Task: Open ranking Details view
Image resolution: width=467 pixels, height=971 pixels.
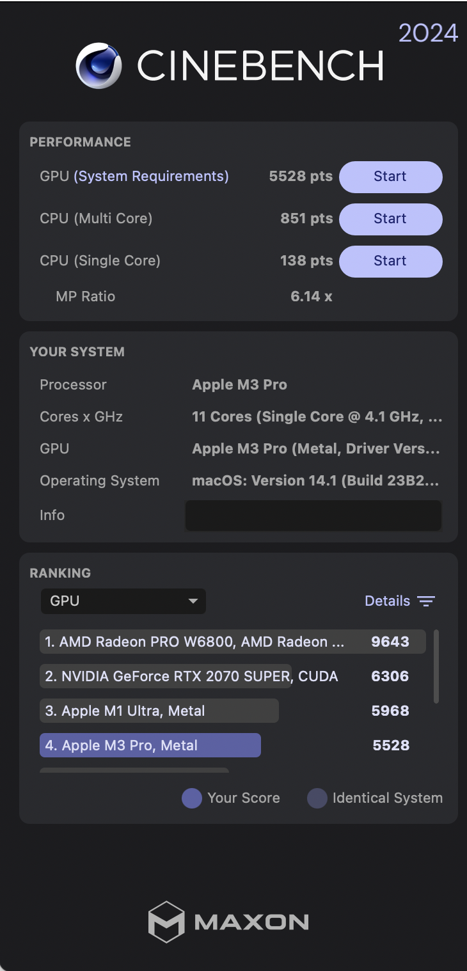Action: (x=387, y=601)
